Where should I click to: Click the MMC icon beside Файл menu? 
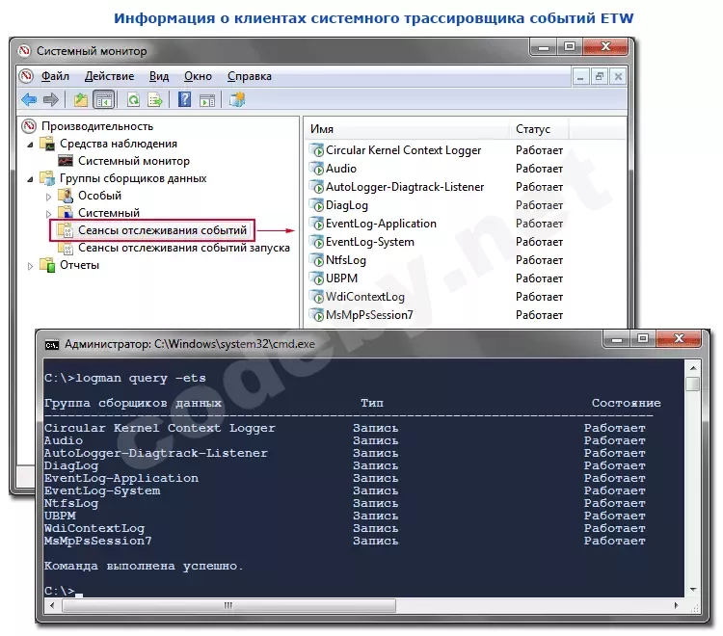point(27,75)
